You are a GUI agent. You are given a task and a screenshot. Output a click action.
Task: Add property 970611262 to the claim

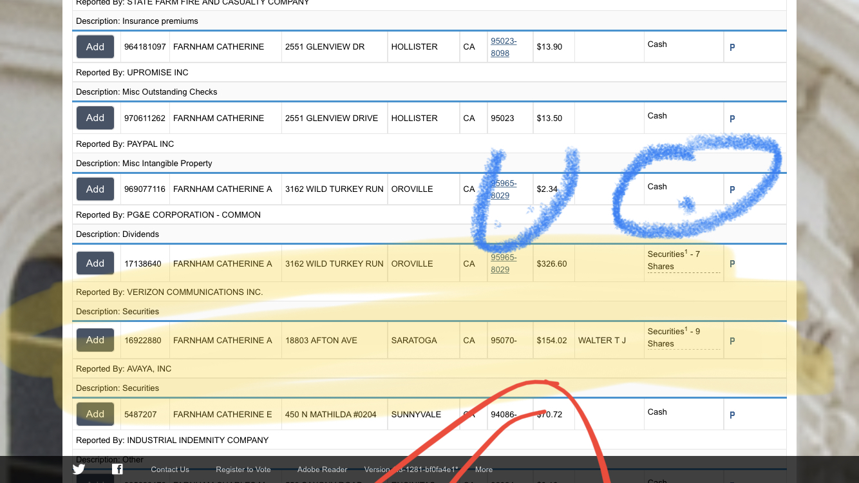(95, 118)
